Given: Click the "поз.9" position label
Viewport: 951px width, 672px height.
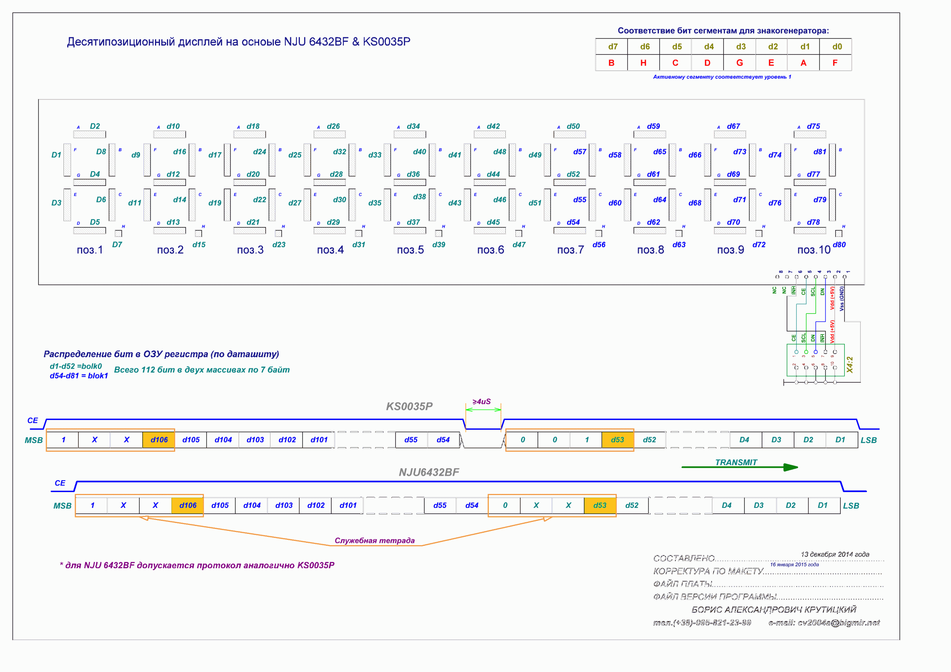Looking at the screenshot, I should (731, 250).
